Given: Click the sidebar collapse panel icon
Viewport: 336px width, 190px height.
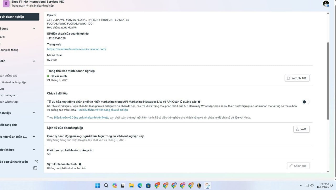Looking at the screenshot, I should pos(35,168).
